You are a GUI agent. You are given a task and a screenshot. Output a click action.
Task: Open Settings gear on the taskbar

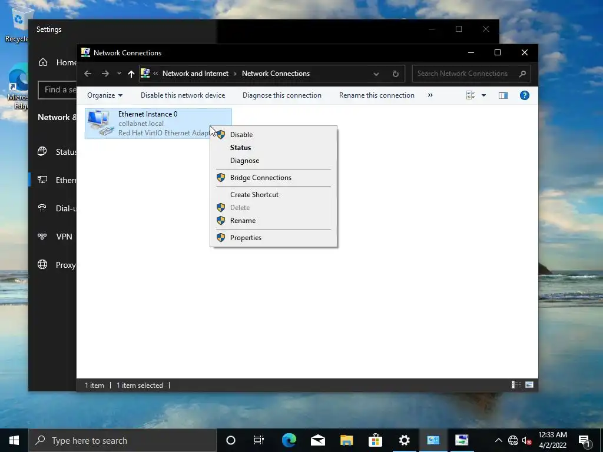coord(404,440)
